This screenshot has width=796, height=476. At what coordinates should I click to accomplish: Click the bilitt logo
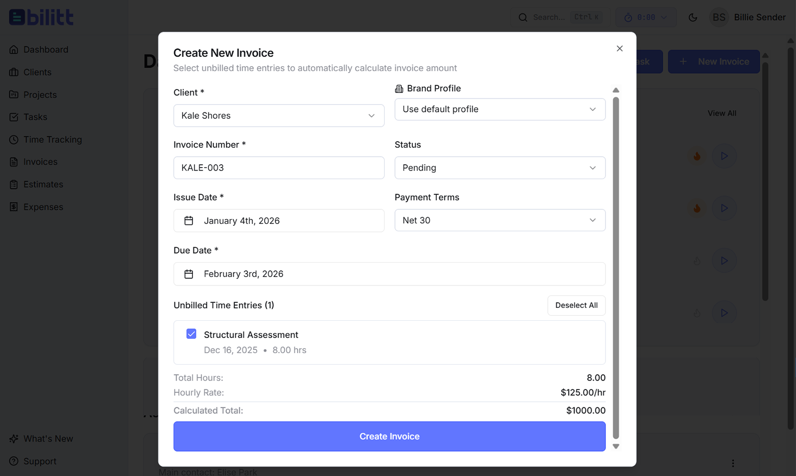[x=41, y=16]
